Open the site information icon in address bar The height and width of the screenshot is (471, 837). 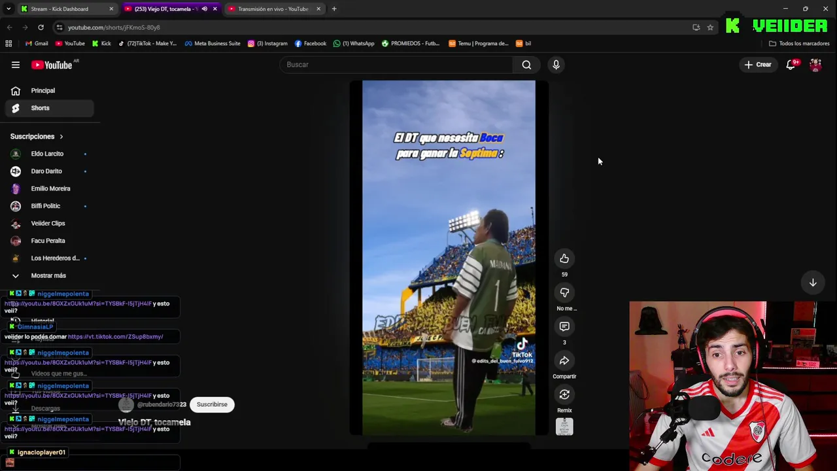(60, 27)
